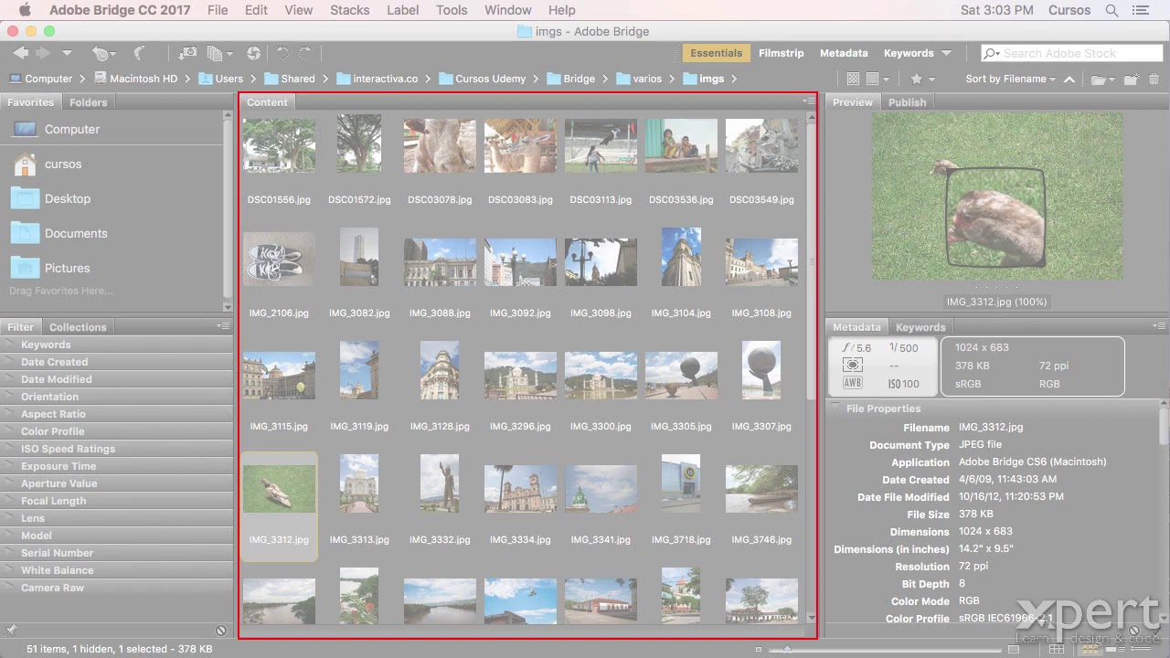
Task: Open the filter by rating star menu
Action: point(921,79)
